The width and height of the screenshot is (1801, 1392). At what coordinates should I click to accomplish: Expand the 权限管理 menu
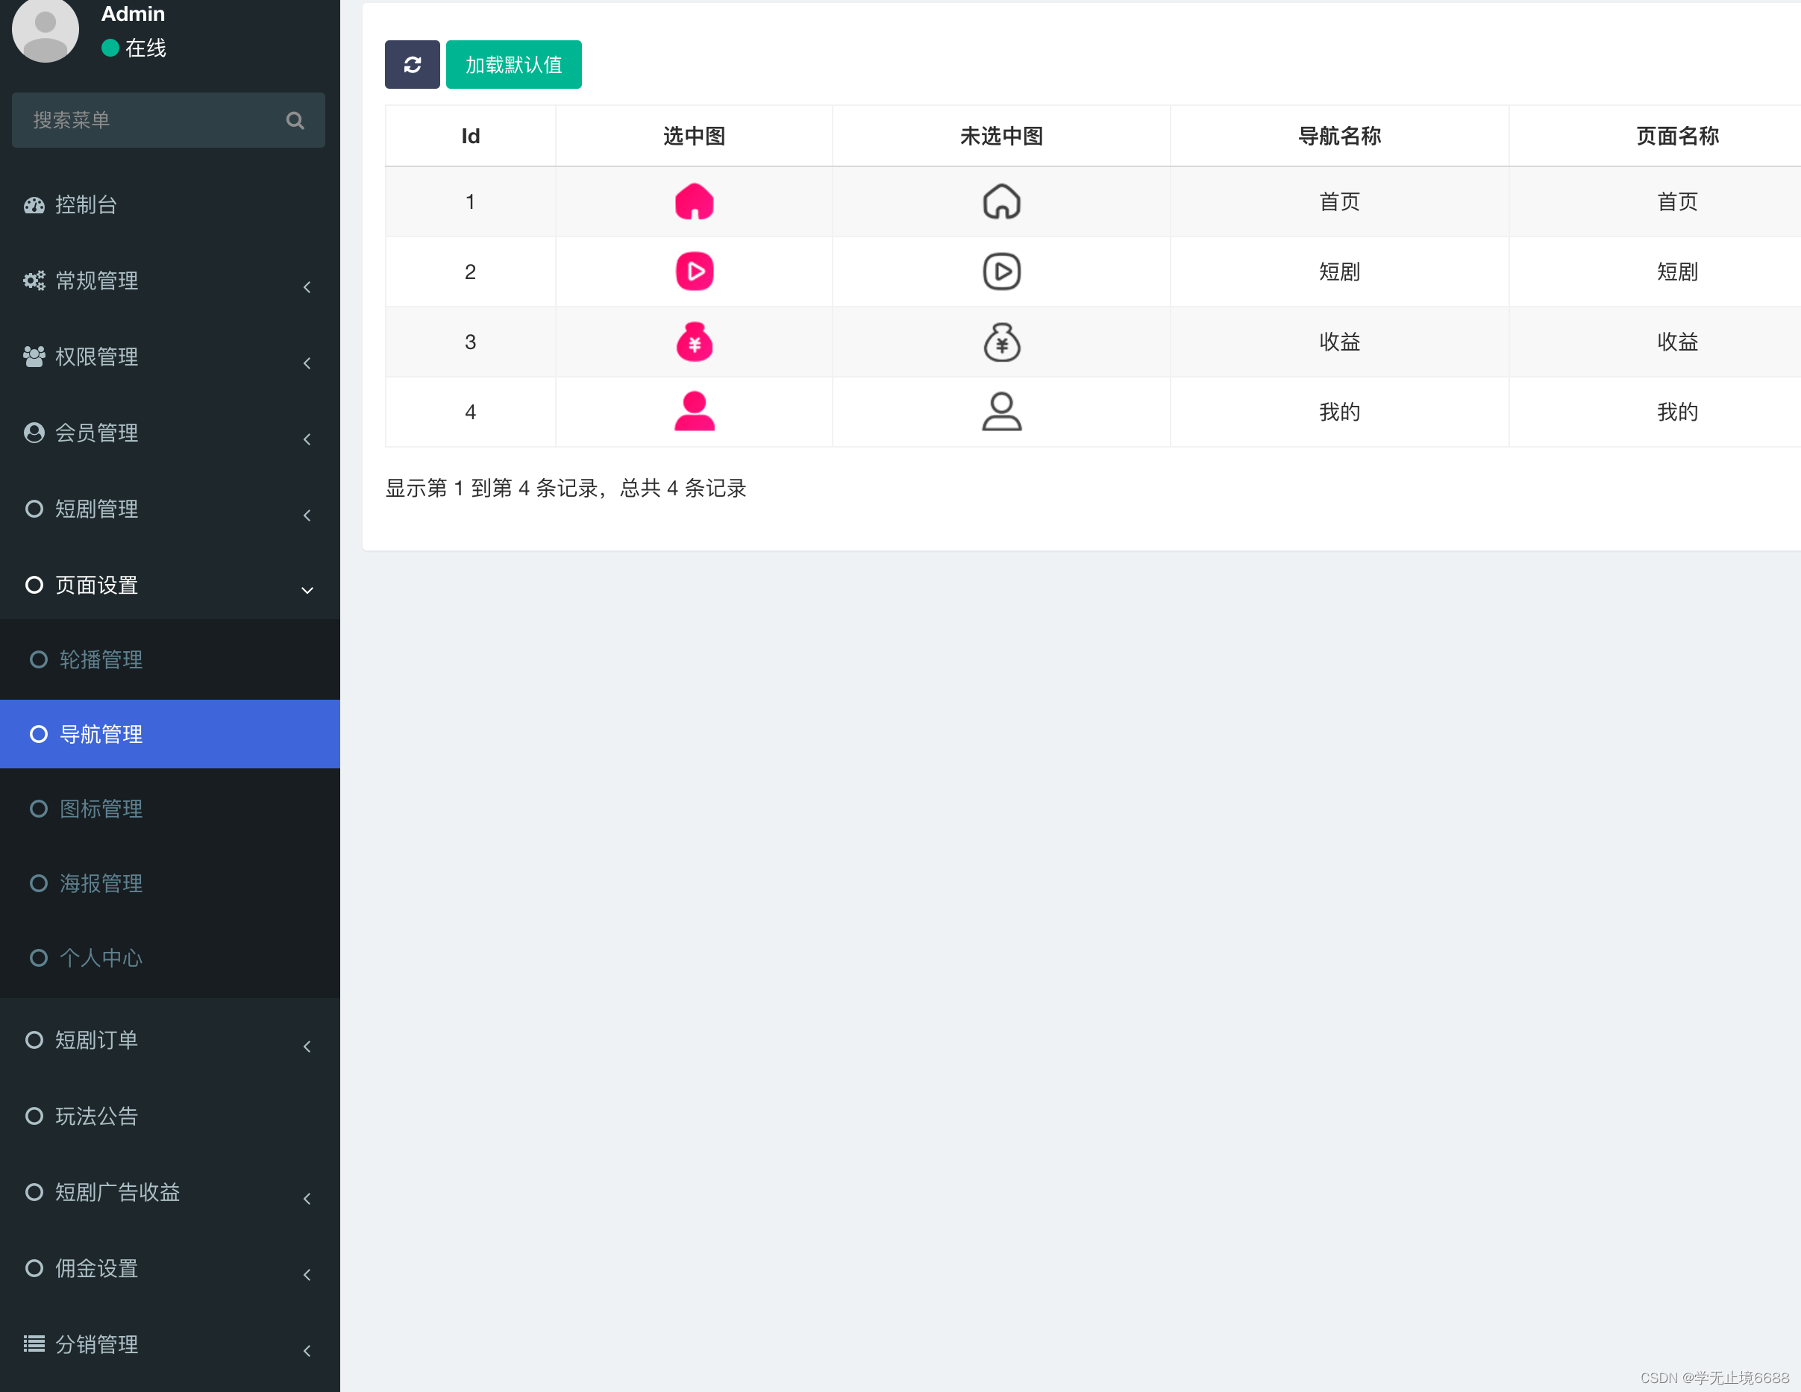tap(96, 357)
